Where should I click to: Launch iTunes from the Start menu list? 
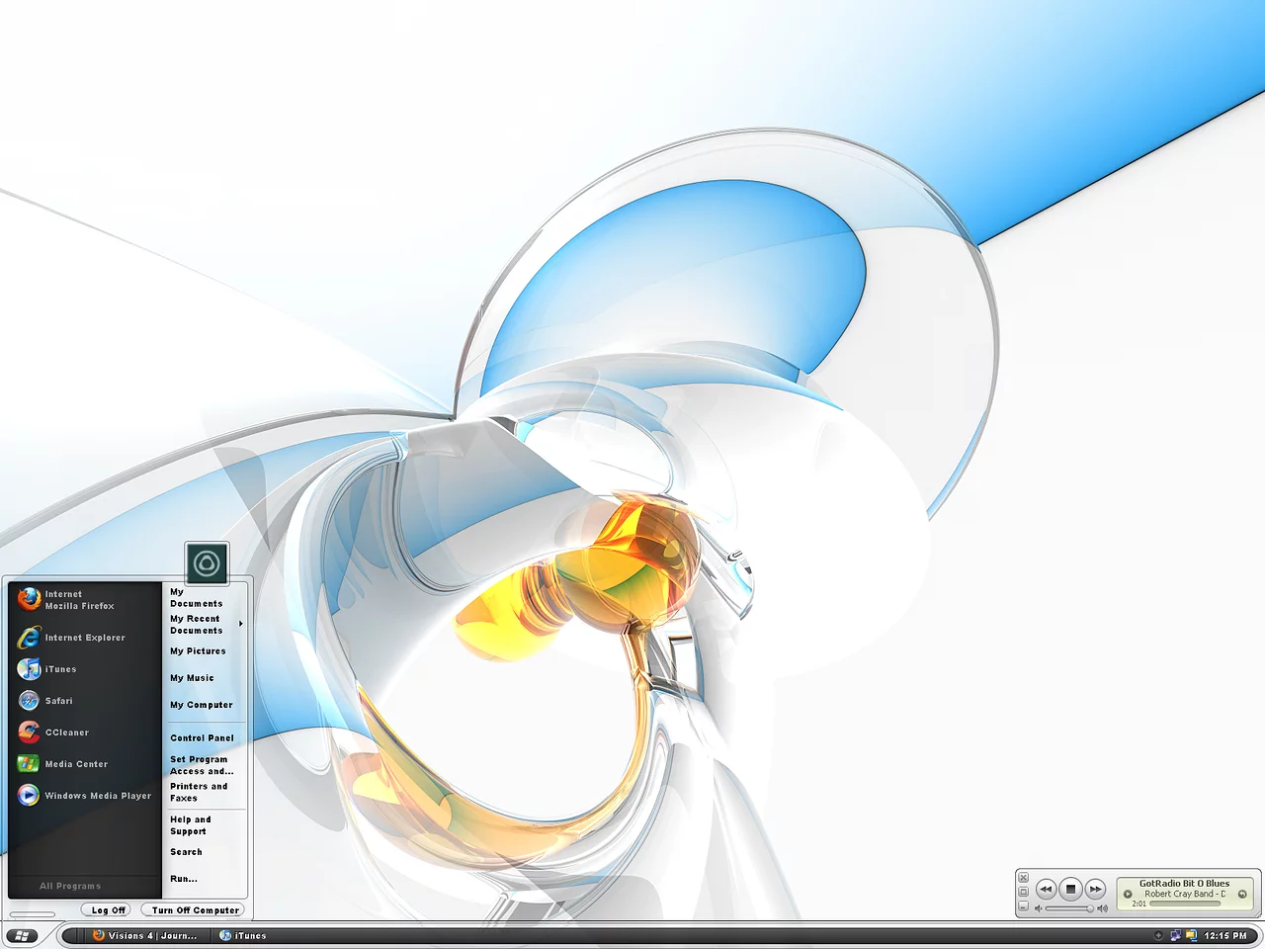59,669
